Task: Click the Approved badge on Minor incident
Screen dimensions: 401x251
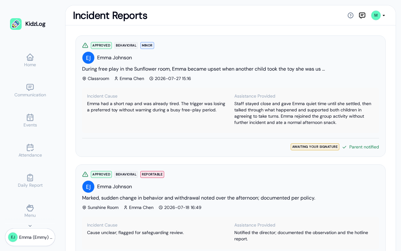Action: point(101,45)
